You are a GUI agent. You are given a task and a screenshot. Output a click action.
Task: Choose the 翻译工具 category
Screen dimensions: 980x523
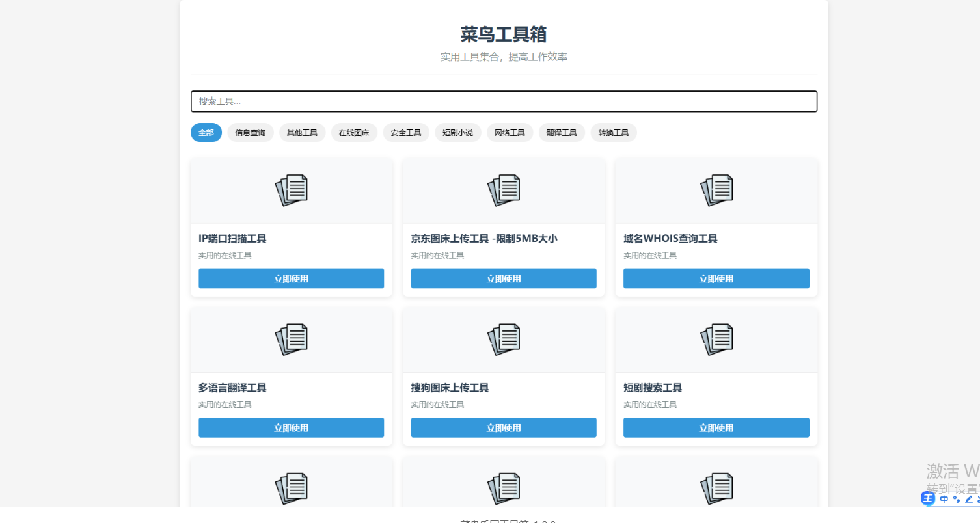point(562,133)
